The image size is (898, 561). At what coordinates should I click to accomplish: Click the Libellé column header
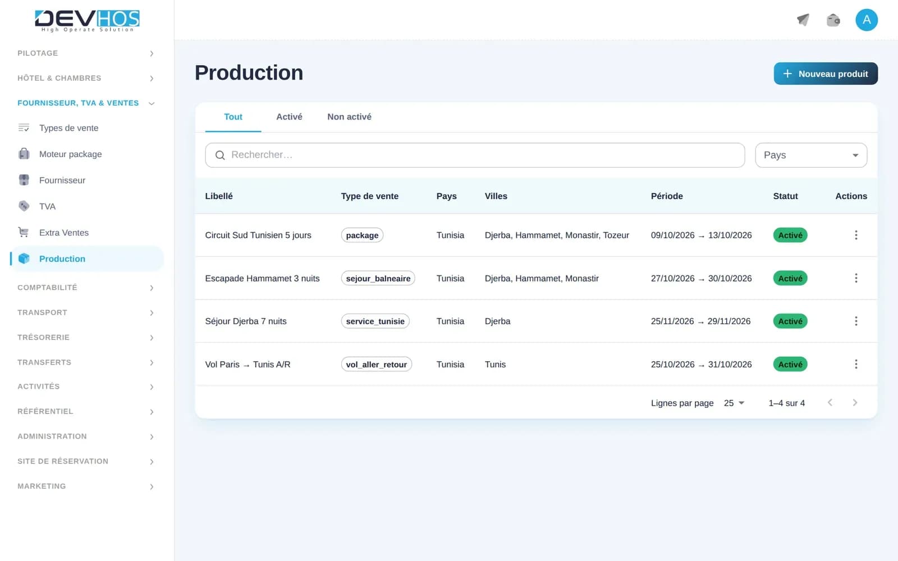click(x=219, y=196)
